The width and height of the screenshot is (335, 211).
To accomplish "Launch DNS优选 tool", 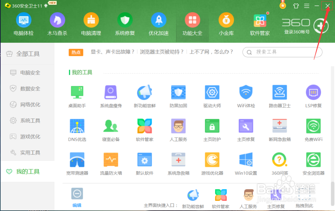I will pyautogui.click(x=77, y=130).
